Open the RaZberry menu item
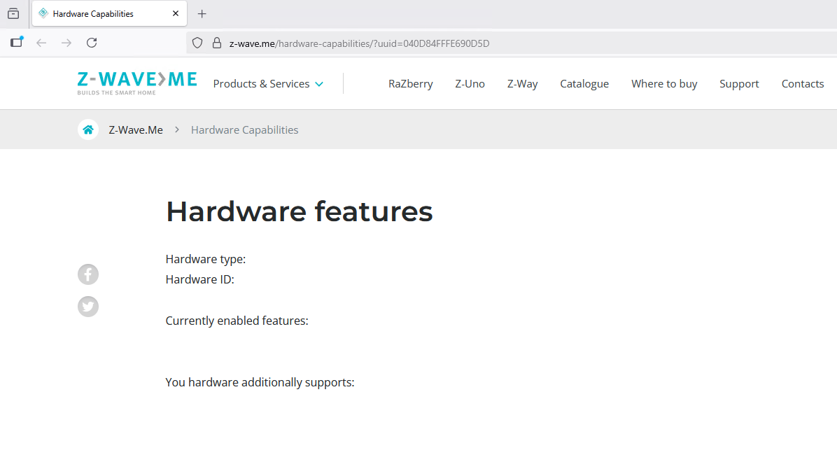The width and height of the screenshot is (837, 455). pos(410,84)
